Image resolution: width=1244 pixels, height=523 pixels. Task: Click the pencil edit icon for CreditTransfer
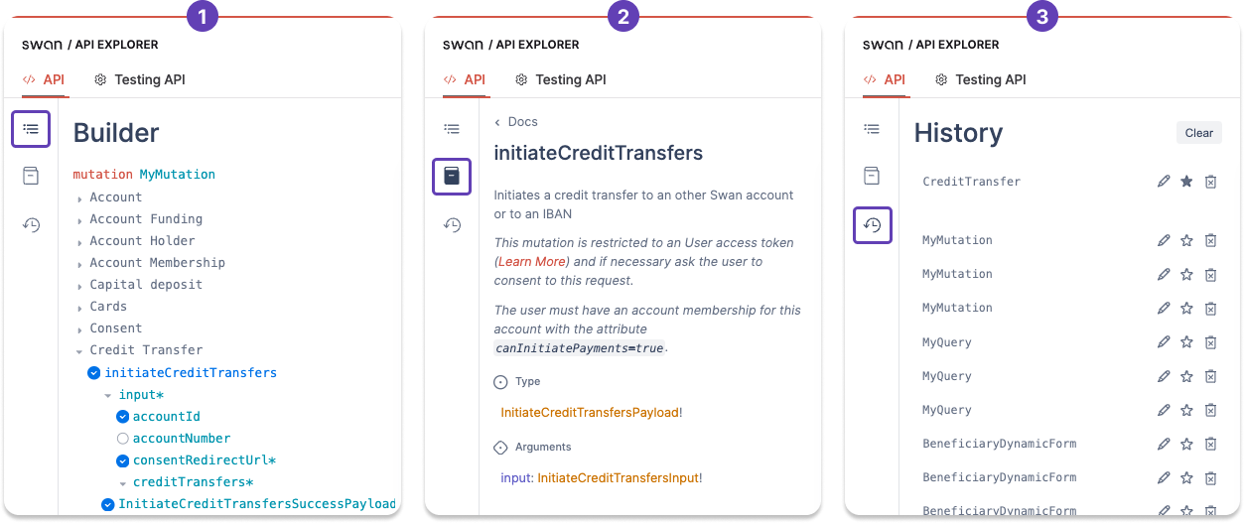click(x=1164, y=182)
